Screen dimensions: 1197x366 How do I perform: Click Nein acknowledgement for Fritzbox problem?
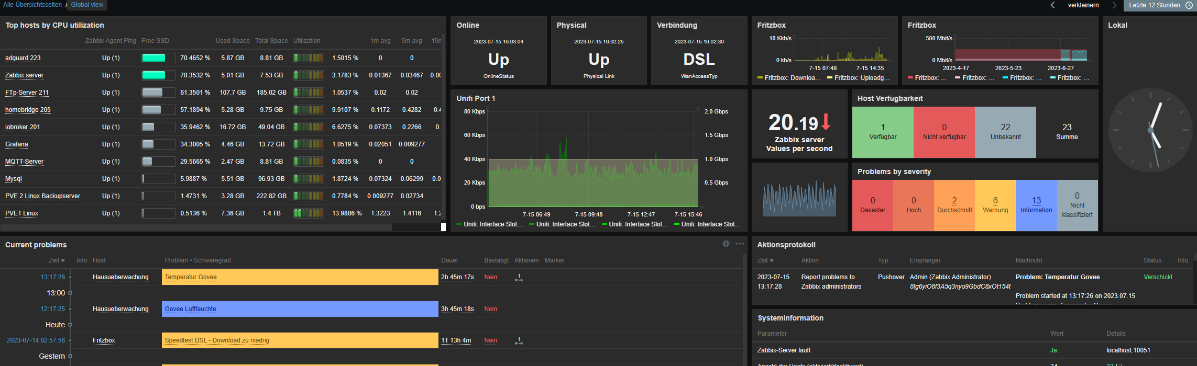click(490, 340)
